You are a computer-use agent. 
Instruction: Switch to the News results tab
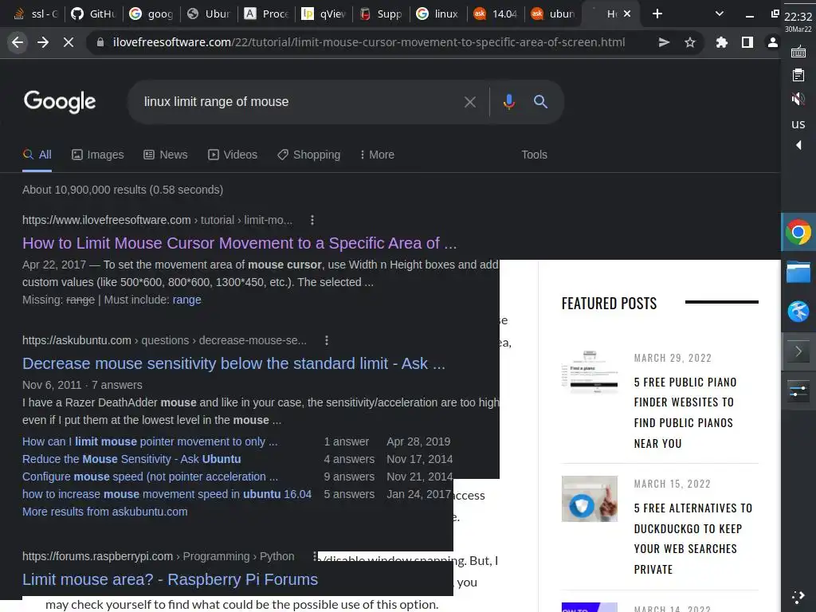(x=166, y=155)
